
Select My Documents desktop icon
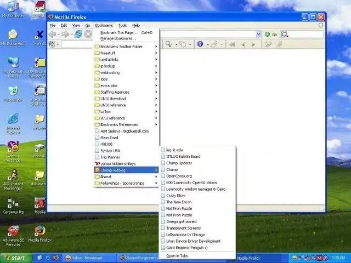tap(13, 37)
